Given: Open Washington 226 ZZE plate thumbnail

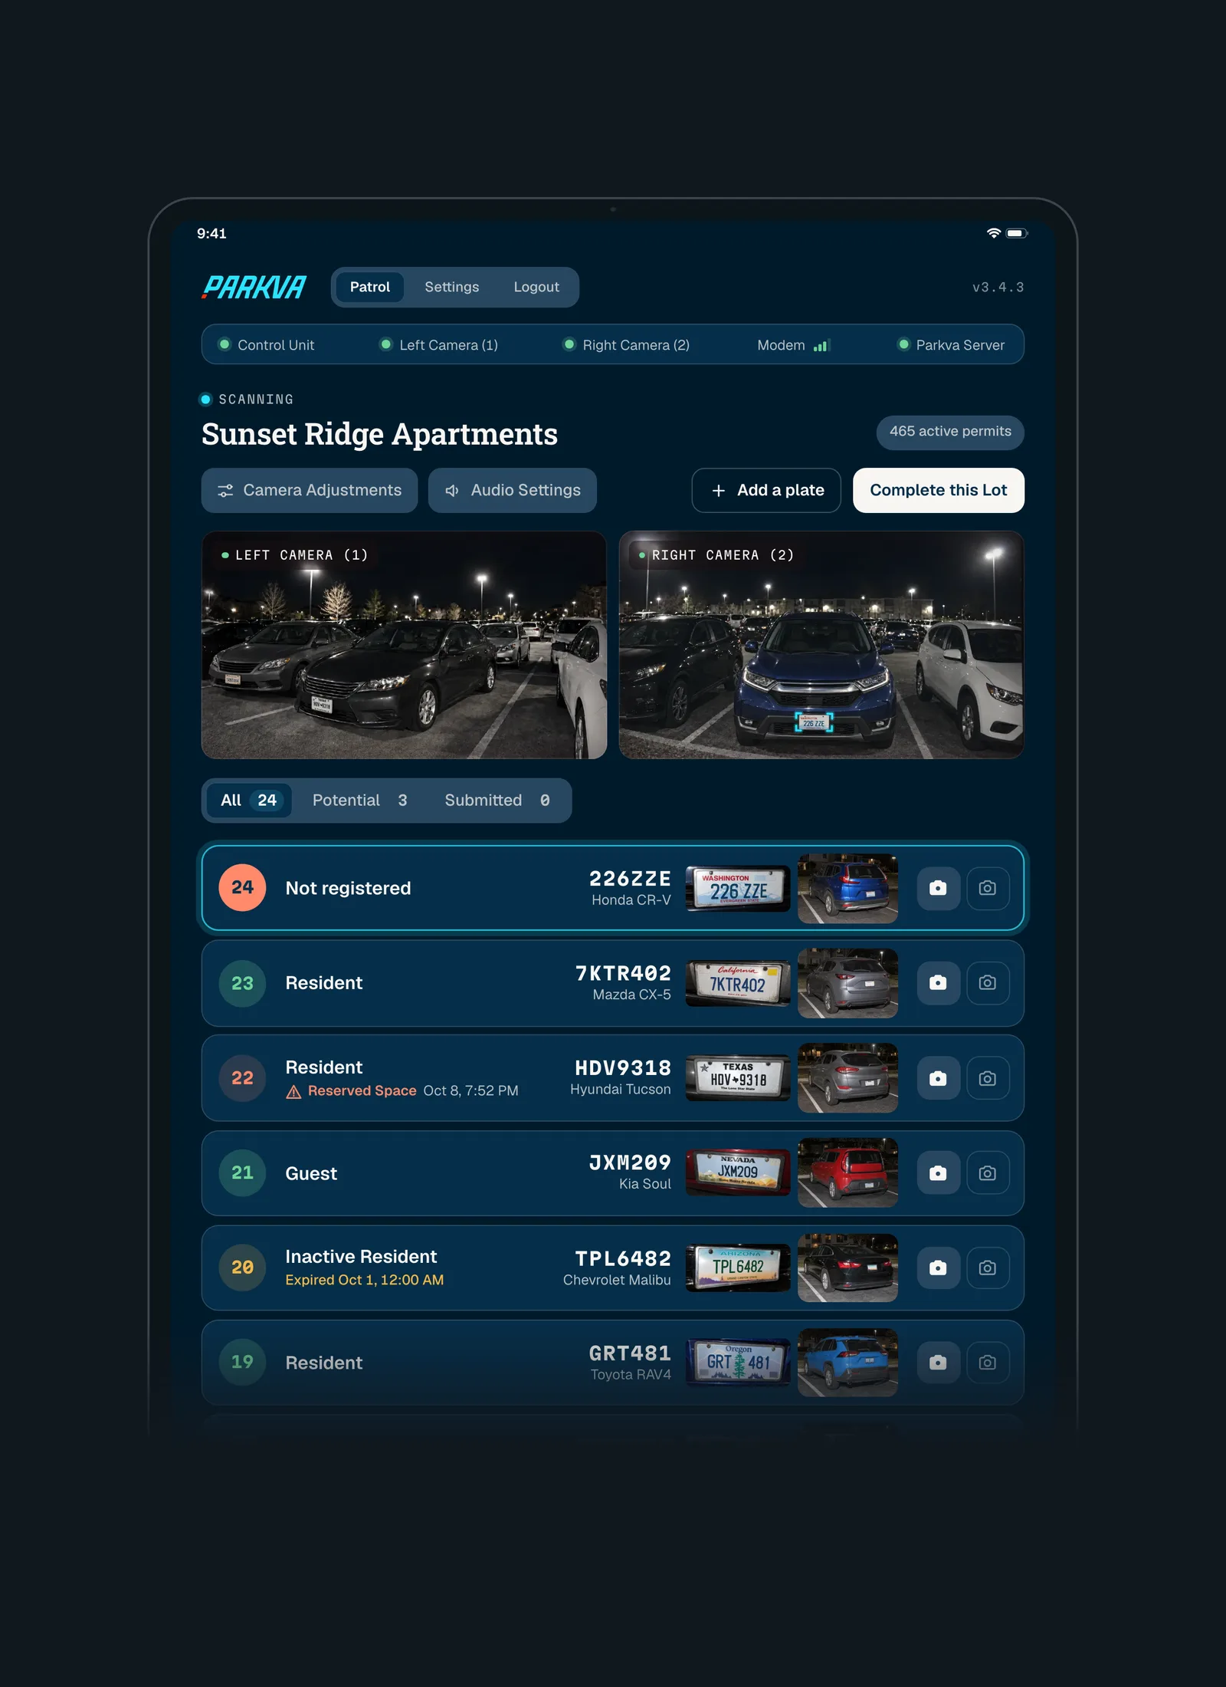Looking at the screenshot, I should pos(738,889).
